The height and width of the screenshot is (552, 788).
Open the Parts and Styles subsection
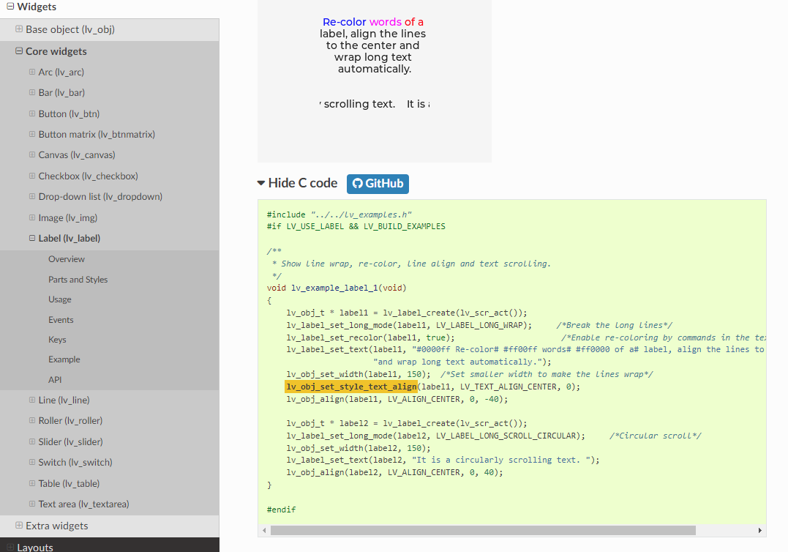point(78,280)
